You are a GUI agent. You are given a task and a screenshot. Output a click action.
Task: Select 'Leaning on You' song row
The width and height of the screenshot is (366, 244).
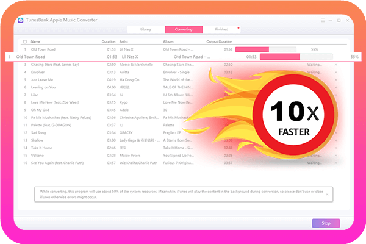(43, 87)
